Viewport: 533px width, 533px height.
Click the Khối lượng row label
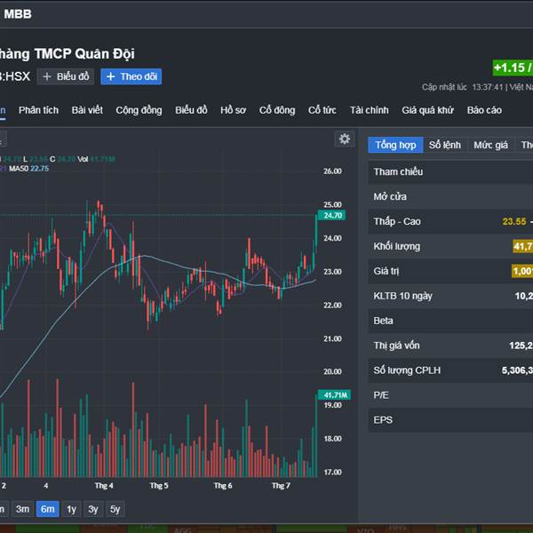(397, 246)
